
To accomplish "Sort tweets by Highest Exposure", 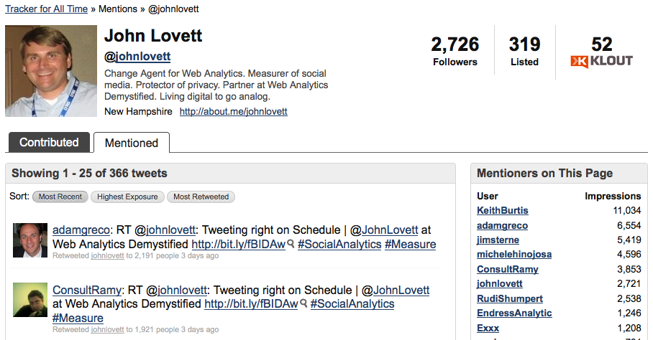I will 127,197.
